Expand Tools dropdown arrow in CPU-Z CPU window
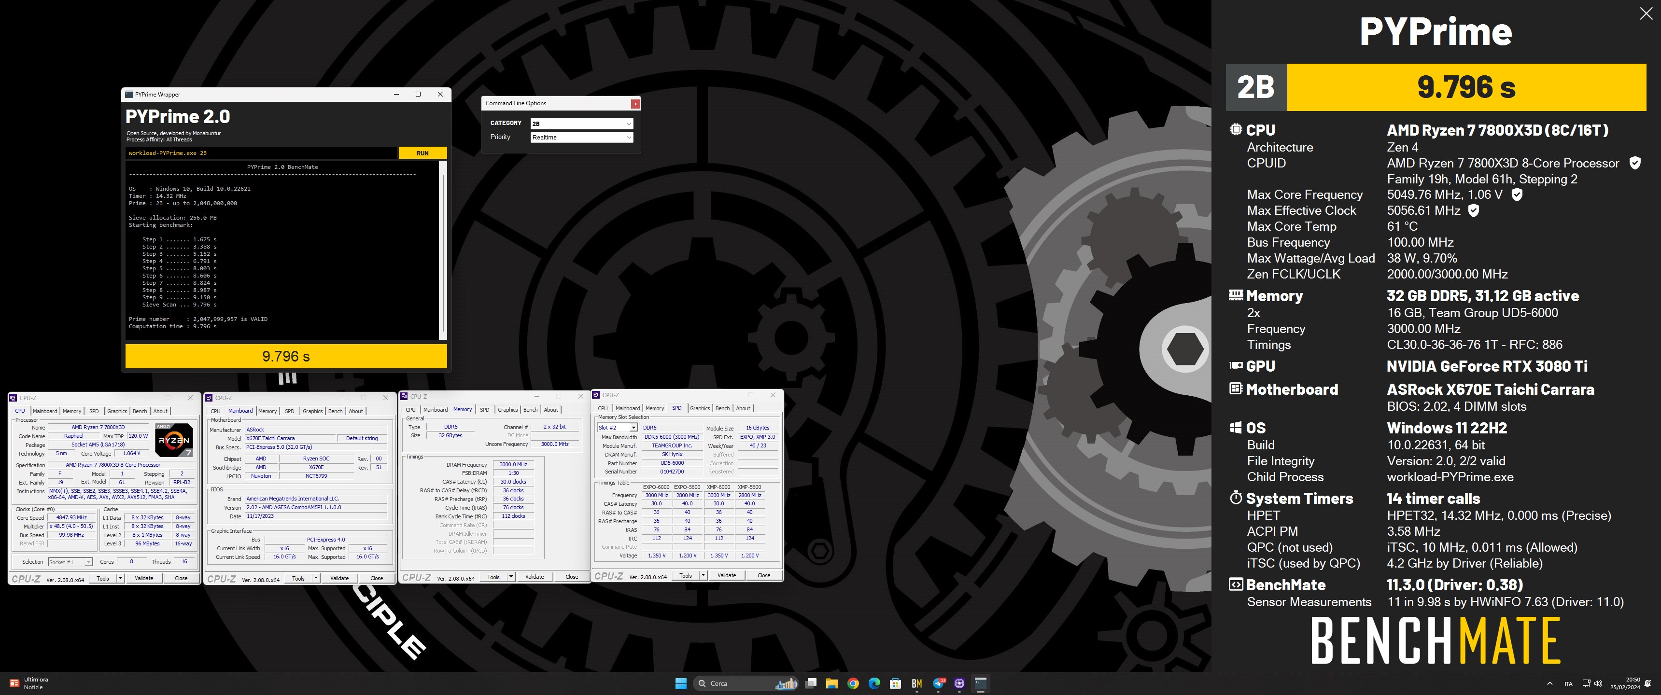Screen dimensions: 1661x695 pyautogui.click(x=120, y=578)
